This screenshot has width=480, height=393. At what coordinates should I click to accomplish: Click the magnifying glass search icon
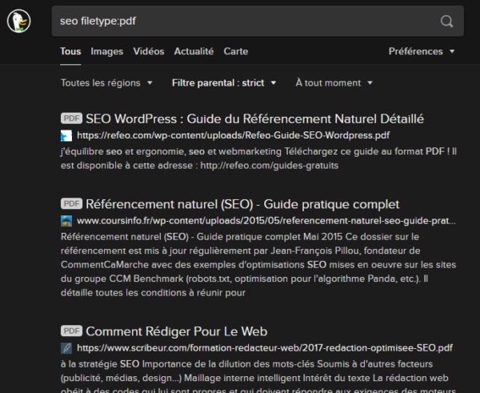point(446,21)
